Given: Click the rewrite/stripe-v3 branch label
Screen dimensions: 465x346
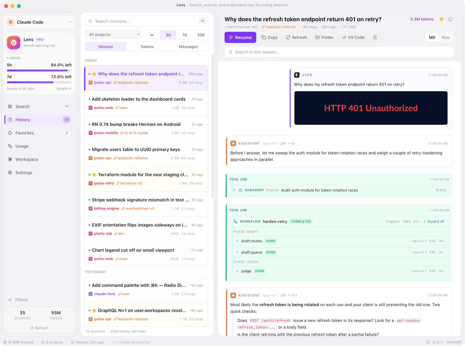Looking at the screenshot, I should point(138,209).
